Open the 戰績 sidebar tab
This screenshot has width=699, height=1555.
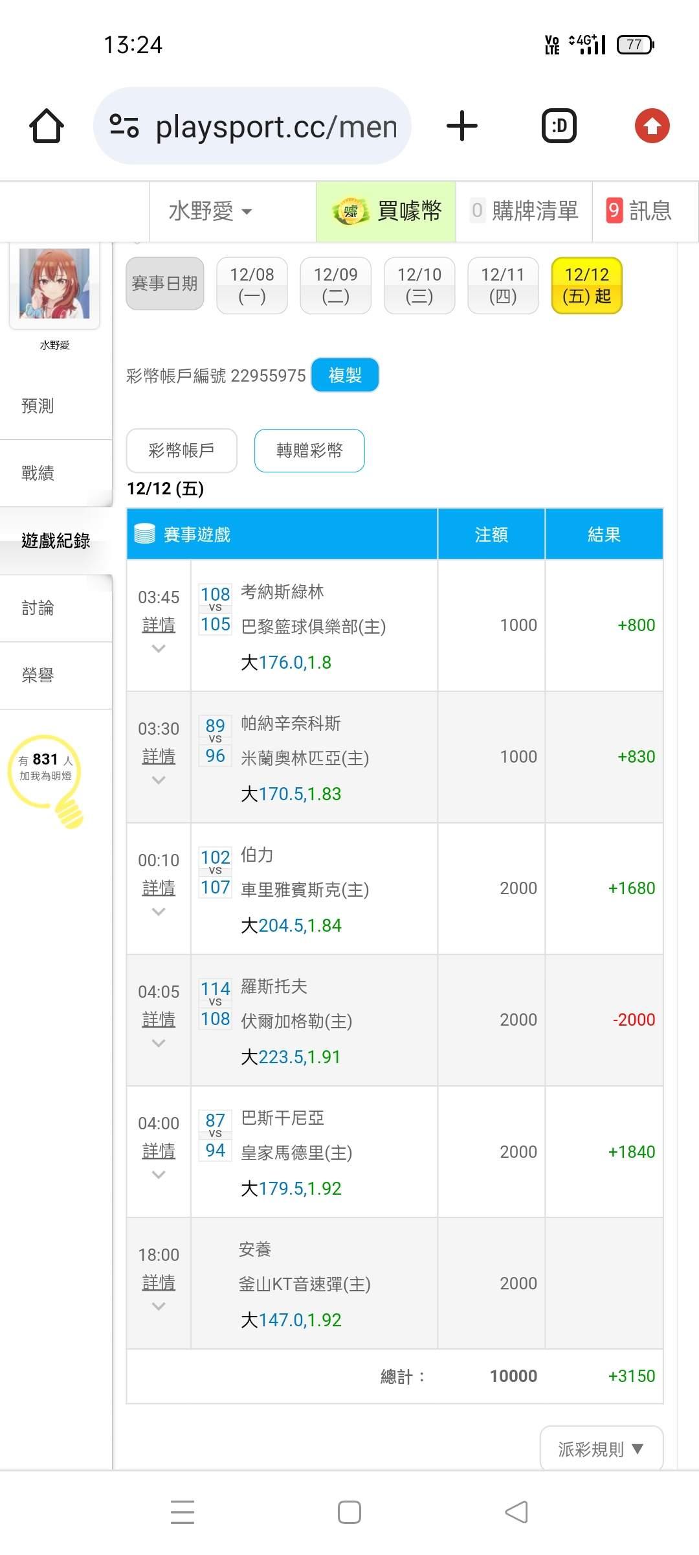[38, 473]
